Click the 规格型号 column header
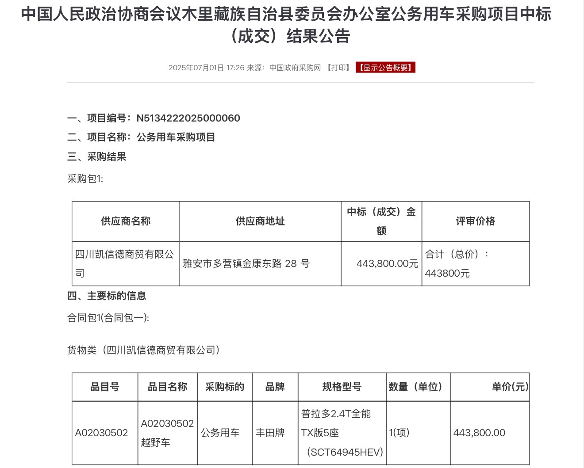 click(342, 387)
